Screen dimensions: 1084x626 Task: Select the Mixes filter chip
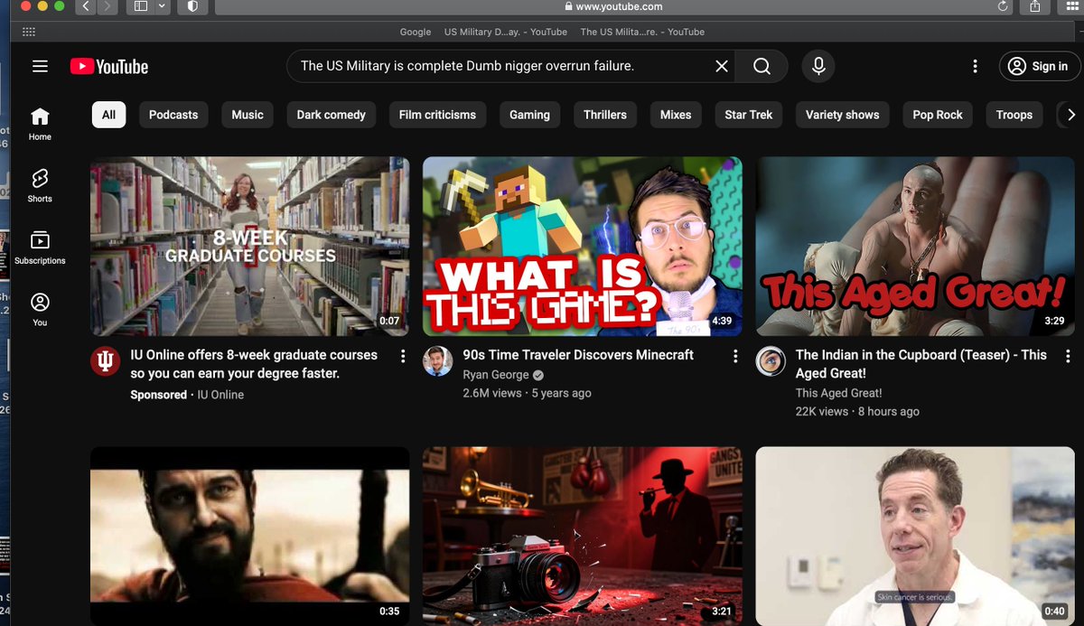[676, 115]
